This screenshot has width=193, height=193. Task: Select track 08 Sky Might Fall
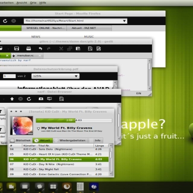click(59, 169)
